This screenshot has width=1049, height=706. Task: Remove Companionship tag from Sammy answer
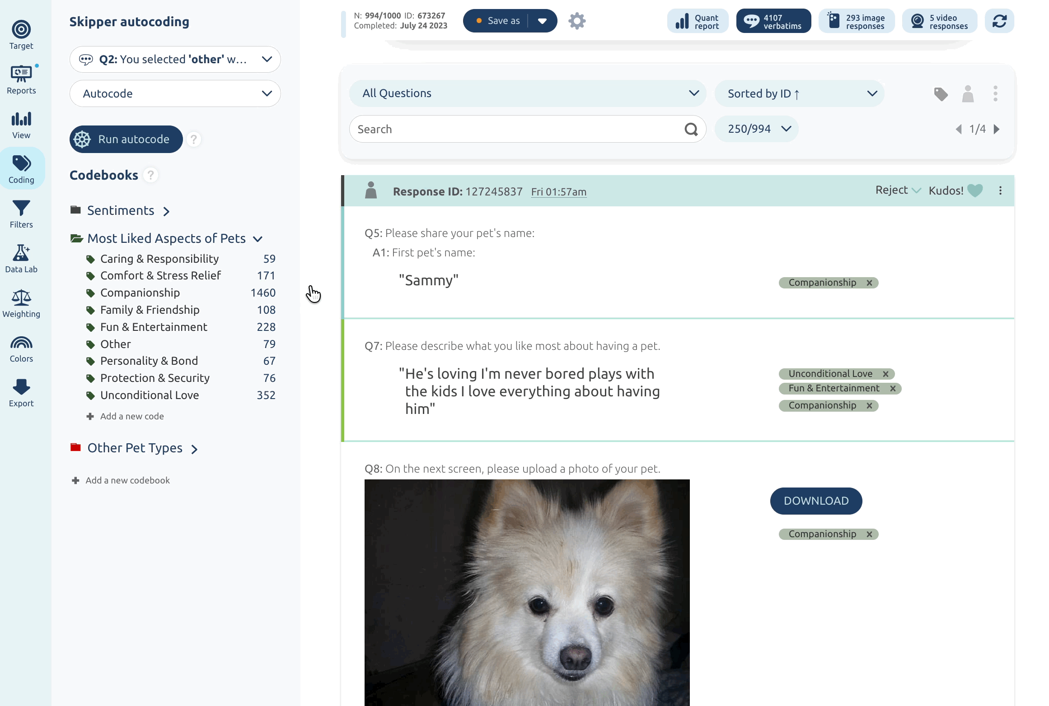pyautogui.click(x=869, y=283)
